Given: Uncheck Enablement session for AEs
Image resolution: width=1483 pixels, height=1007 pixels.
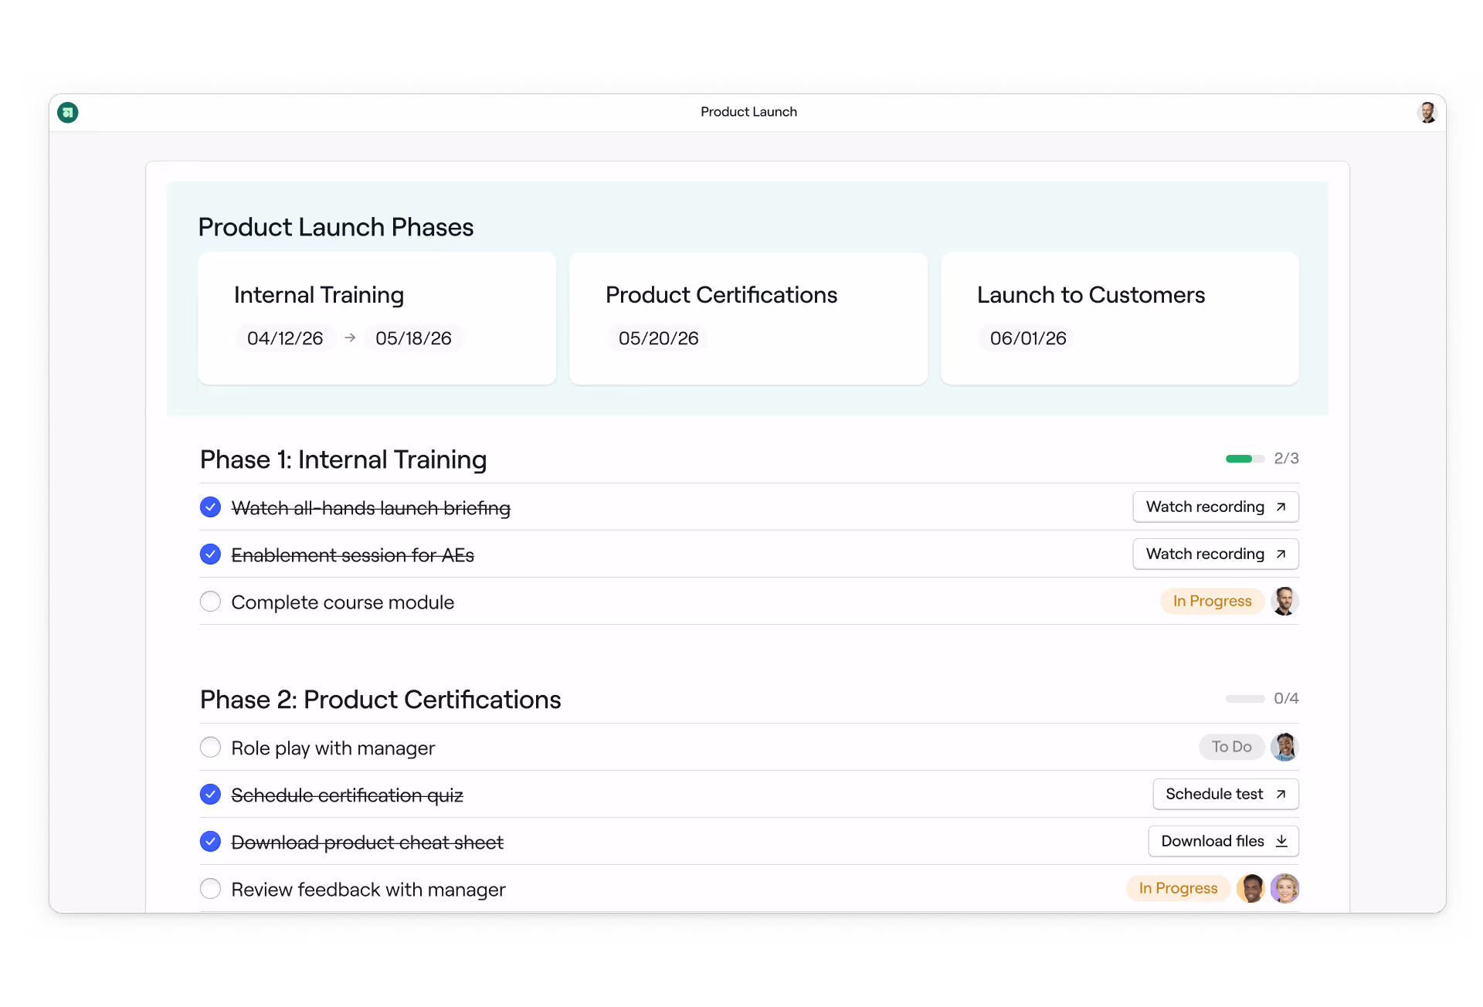Looking at the screenshot, I should click(210, 554).
